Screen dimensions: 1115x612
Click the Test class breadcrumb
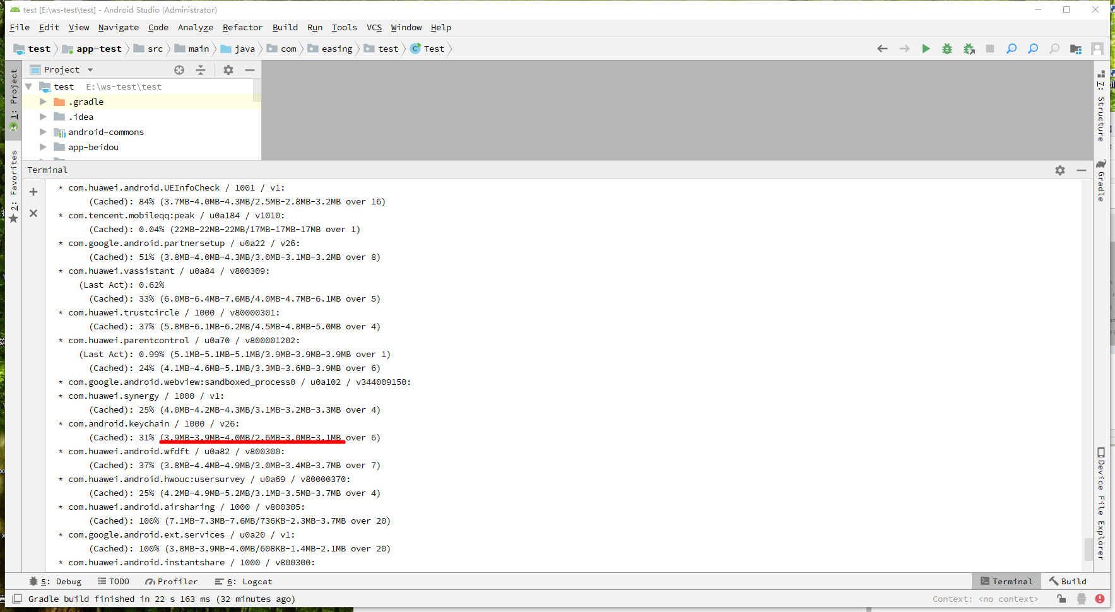pyautogui.click(x=428, y=49)
